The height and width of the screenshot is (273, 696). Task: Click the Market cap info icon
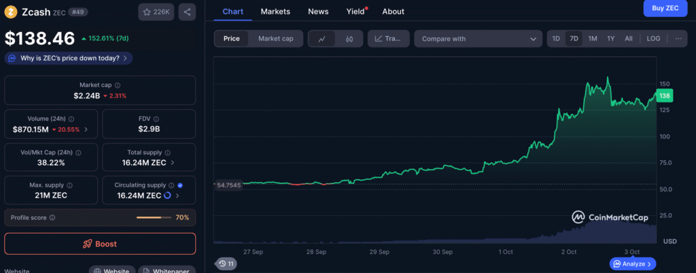pyautogui.click(x=118, y=86)
